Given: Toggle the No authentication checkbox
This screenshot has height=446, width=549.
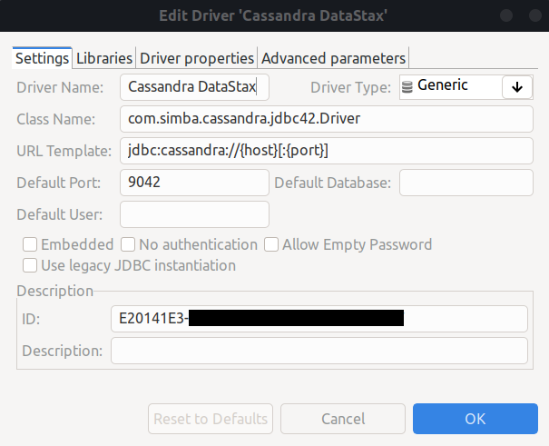Looking at the screenshot, I should point(128,244).
